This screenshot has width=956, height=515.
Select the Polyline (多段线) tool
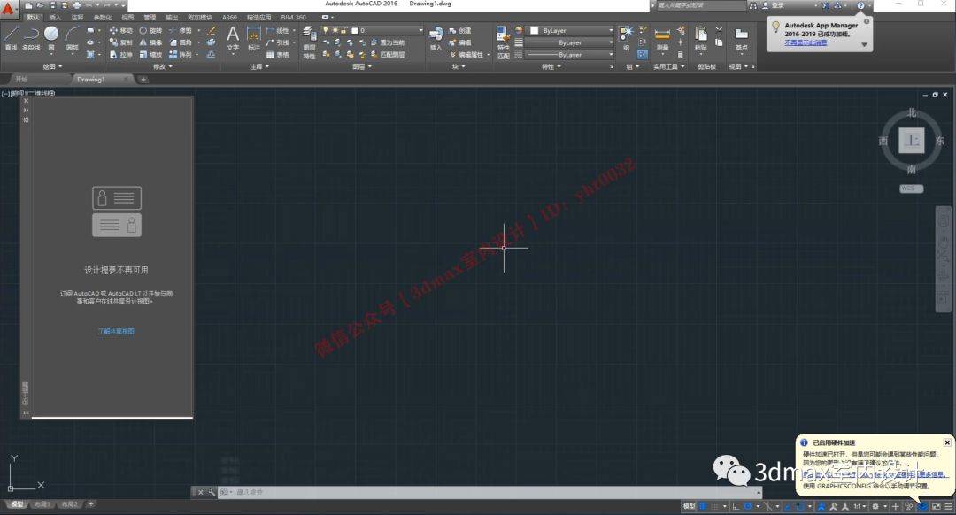tap(29, 35)
